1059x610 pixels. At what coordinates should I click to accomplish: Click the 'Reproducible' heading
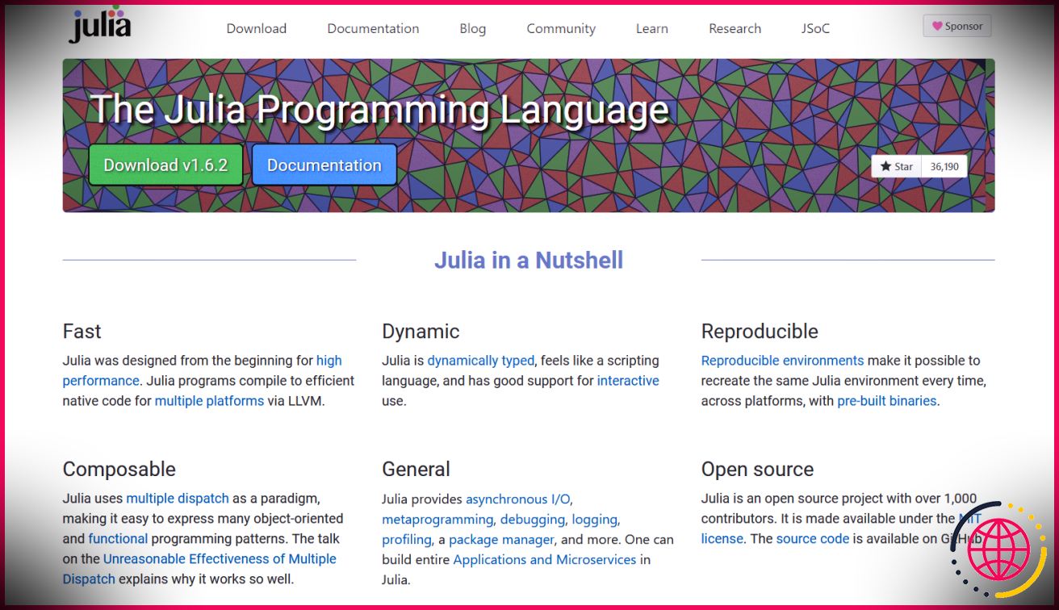[760, 332]
